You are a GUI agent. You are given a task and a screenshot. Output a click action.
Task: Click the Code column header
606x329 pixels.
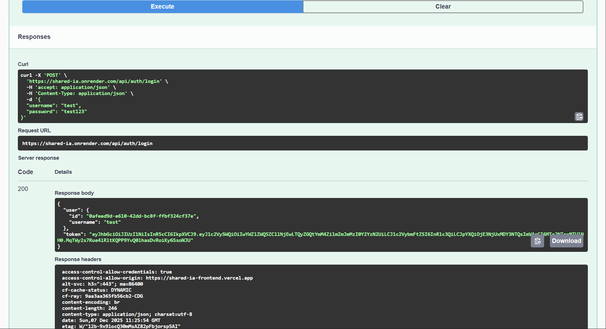pyautogui.click(x=26, y=172)
